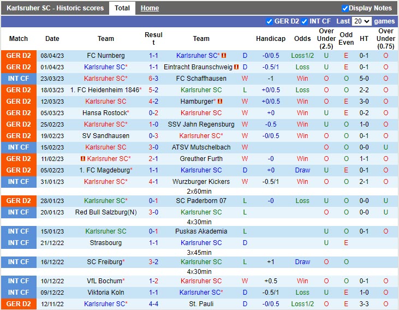This screenshot has height=310, width=399.
Task: Open 1. FC Heidenheim 1846 team page
Action: click(105, 90)
